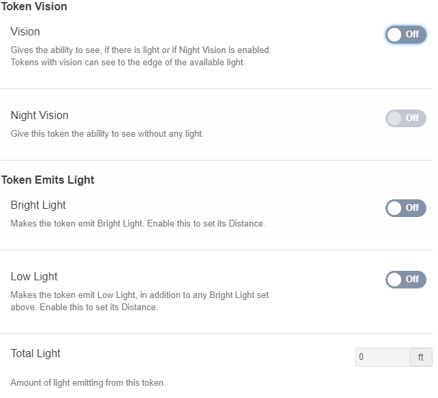Enable the Vision toggle switch

405,35
